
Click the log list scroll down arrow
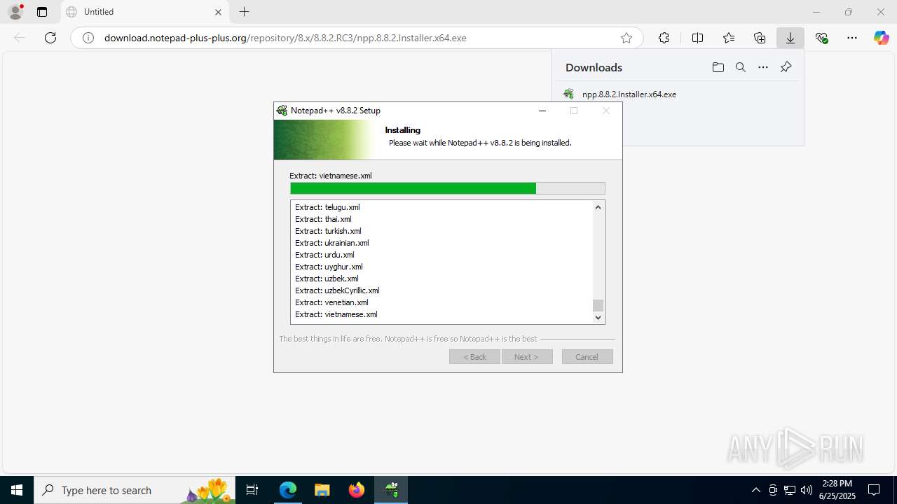pos(598,317)
